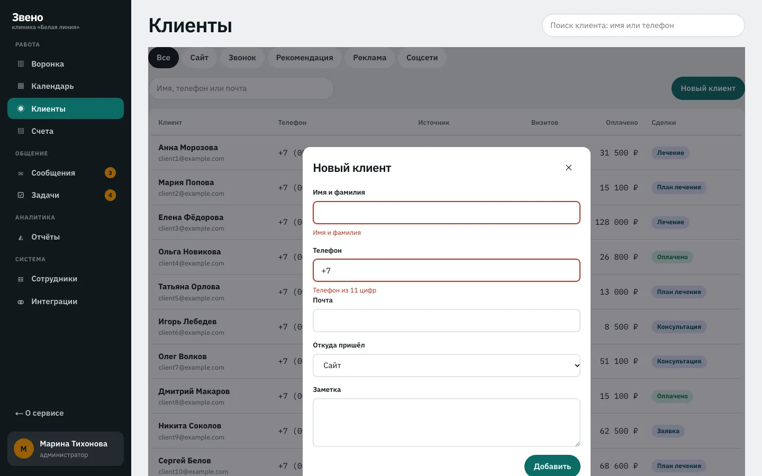Open the Календарь calendar icon in sidebar
The image size is (762, 476).
pos(21,86)
